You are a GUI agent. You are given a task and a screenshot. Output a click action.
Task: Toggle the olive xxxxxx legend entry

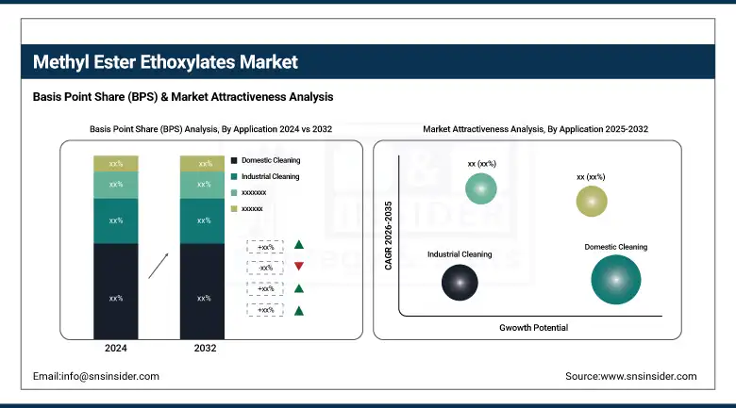click(x=252, y=206)
